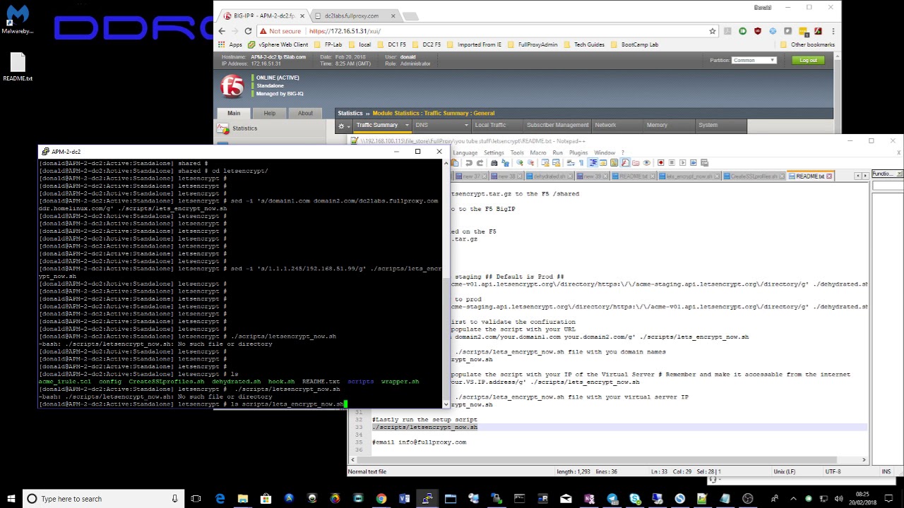Close the BIG-IP APM-2-dc2 browser tab
The image size is (904, 508).
[302, 16]
